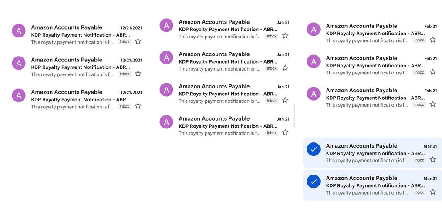Star the bottom 12/21/2021 email
The image size is (442, 219).
(x=138, y=106)
